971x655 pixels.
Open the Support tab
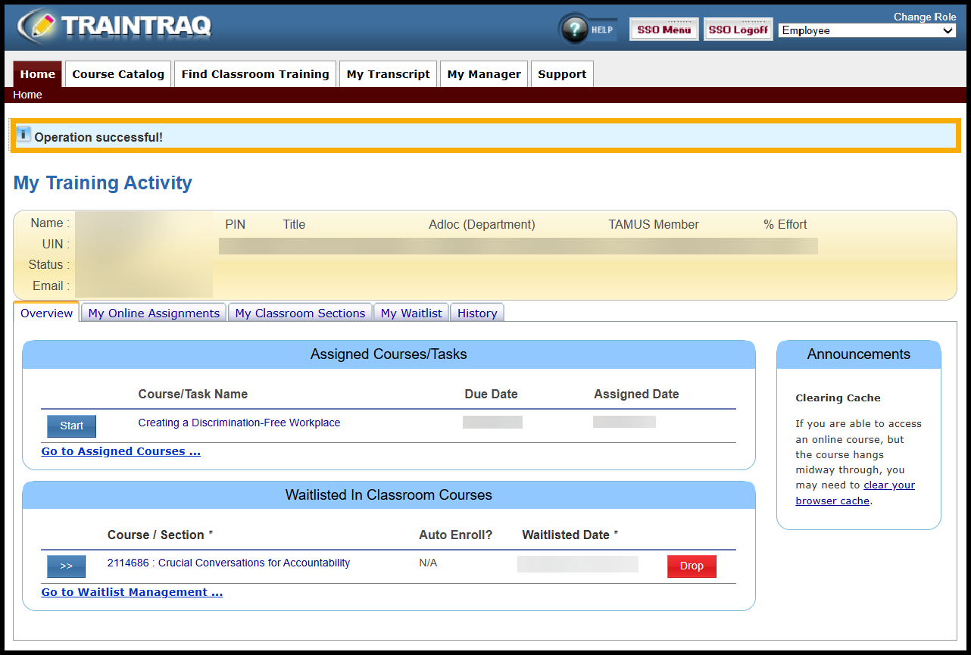562,74
